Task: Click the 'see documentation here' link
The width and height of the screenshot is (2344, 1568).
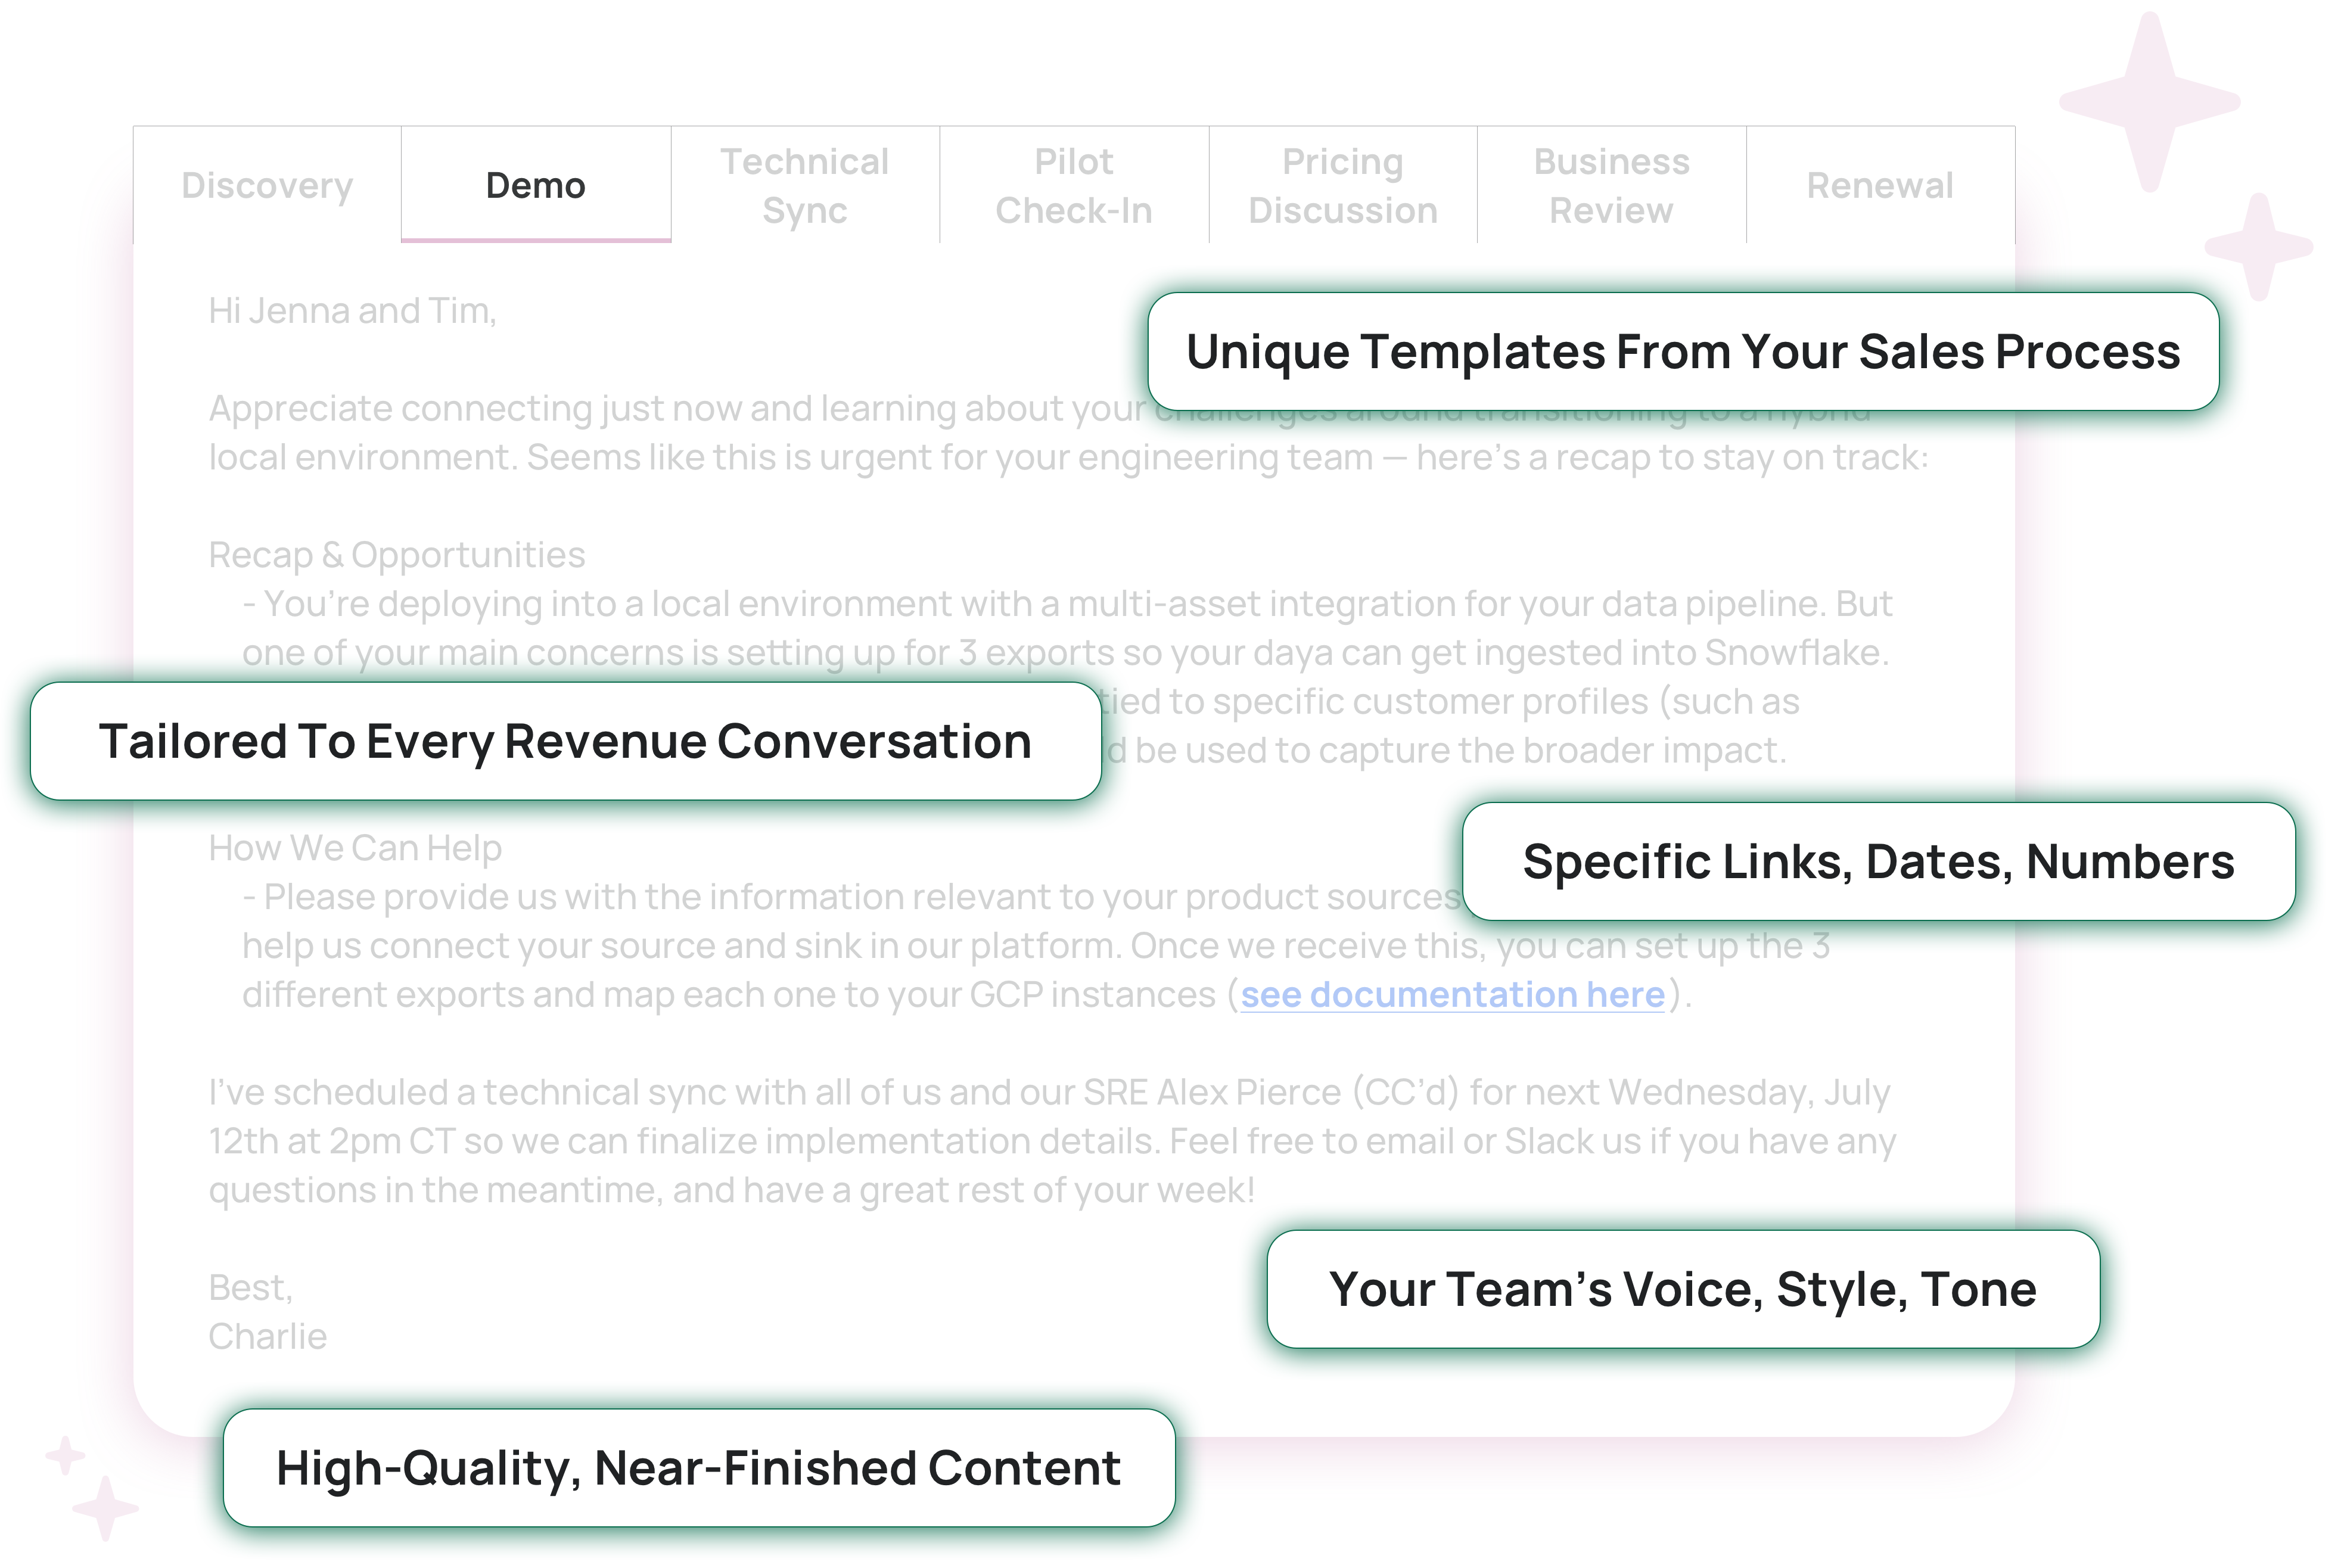Action: click(x=1452, y=994)
